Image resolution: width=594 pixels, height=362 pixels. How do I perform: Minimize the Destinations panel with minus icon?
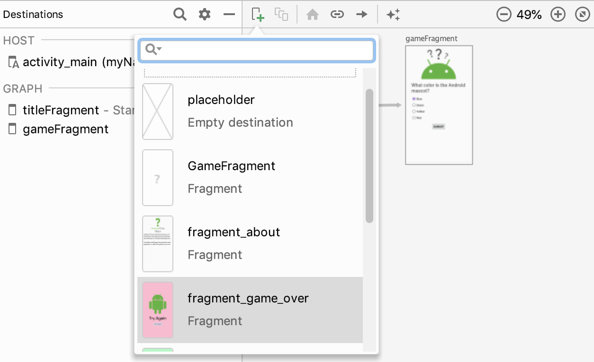(x=229, y=15)
